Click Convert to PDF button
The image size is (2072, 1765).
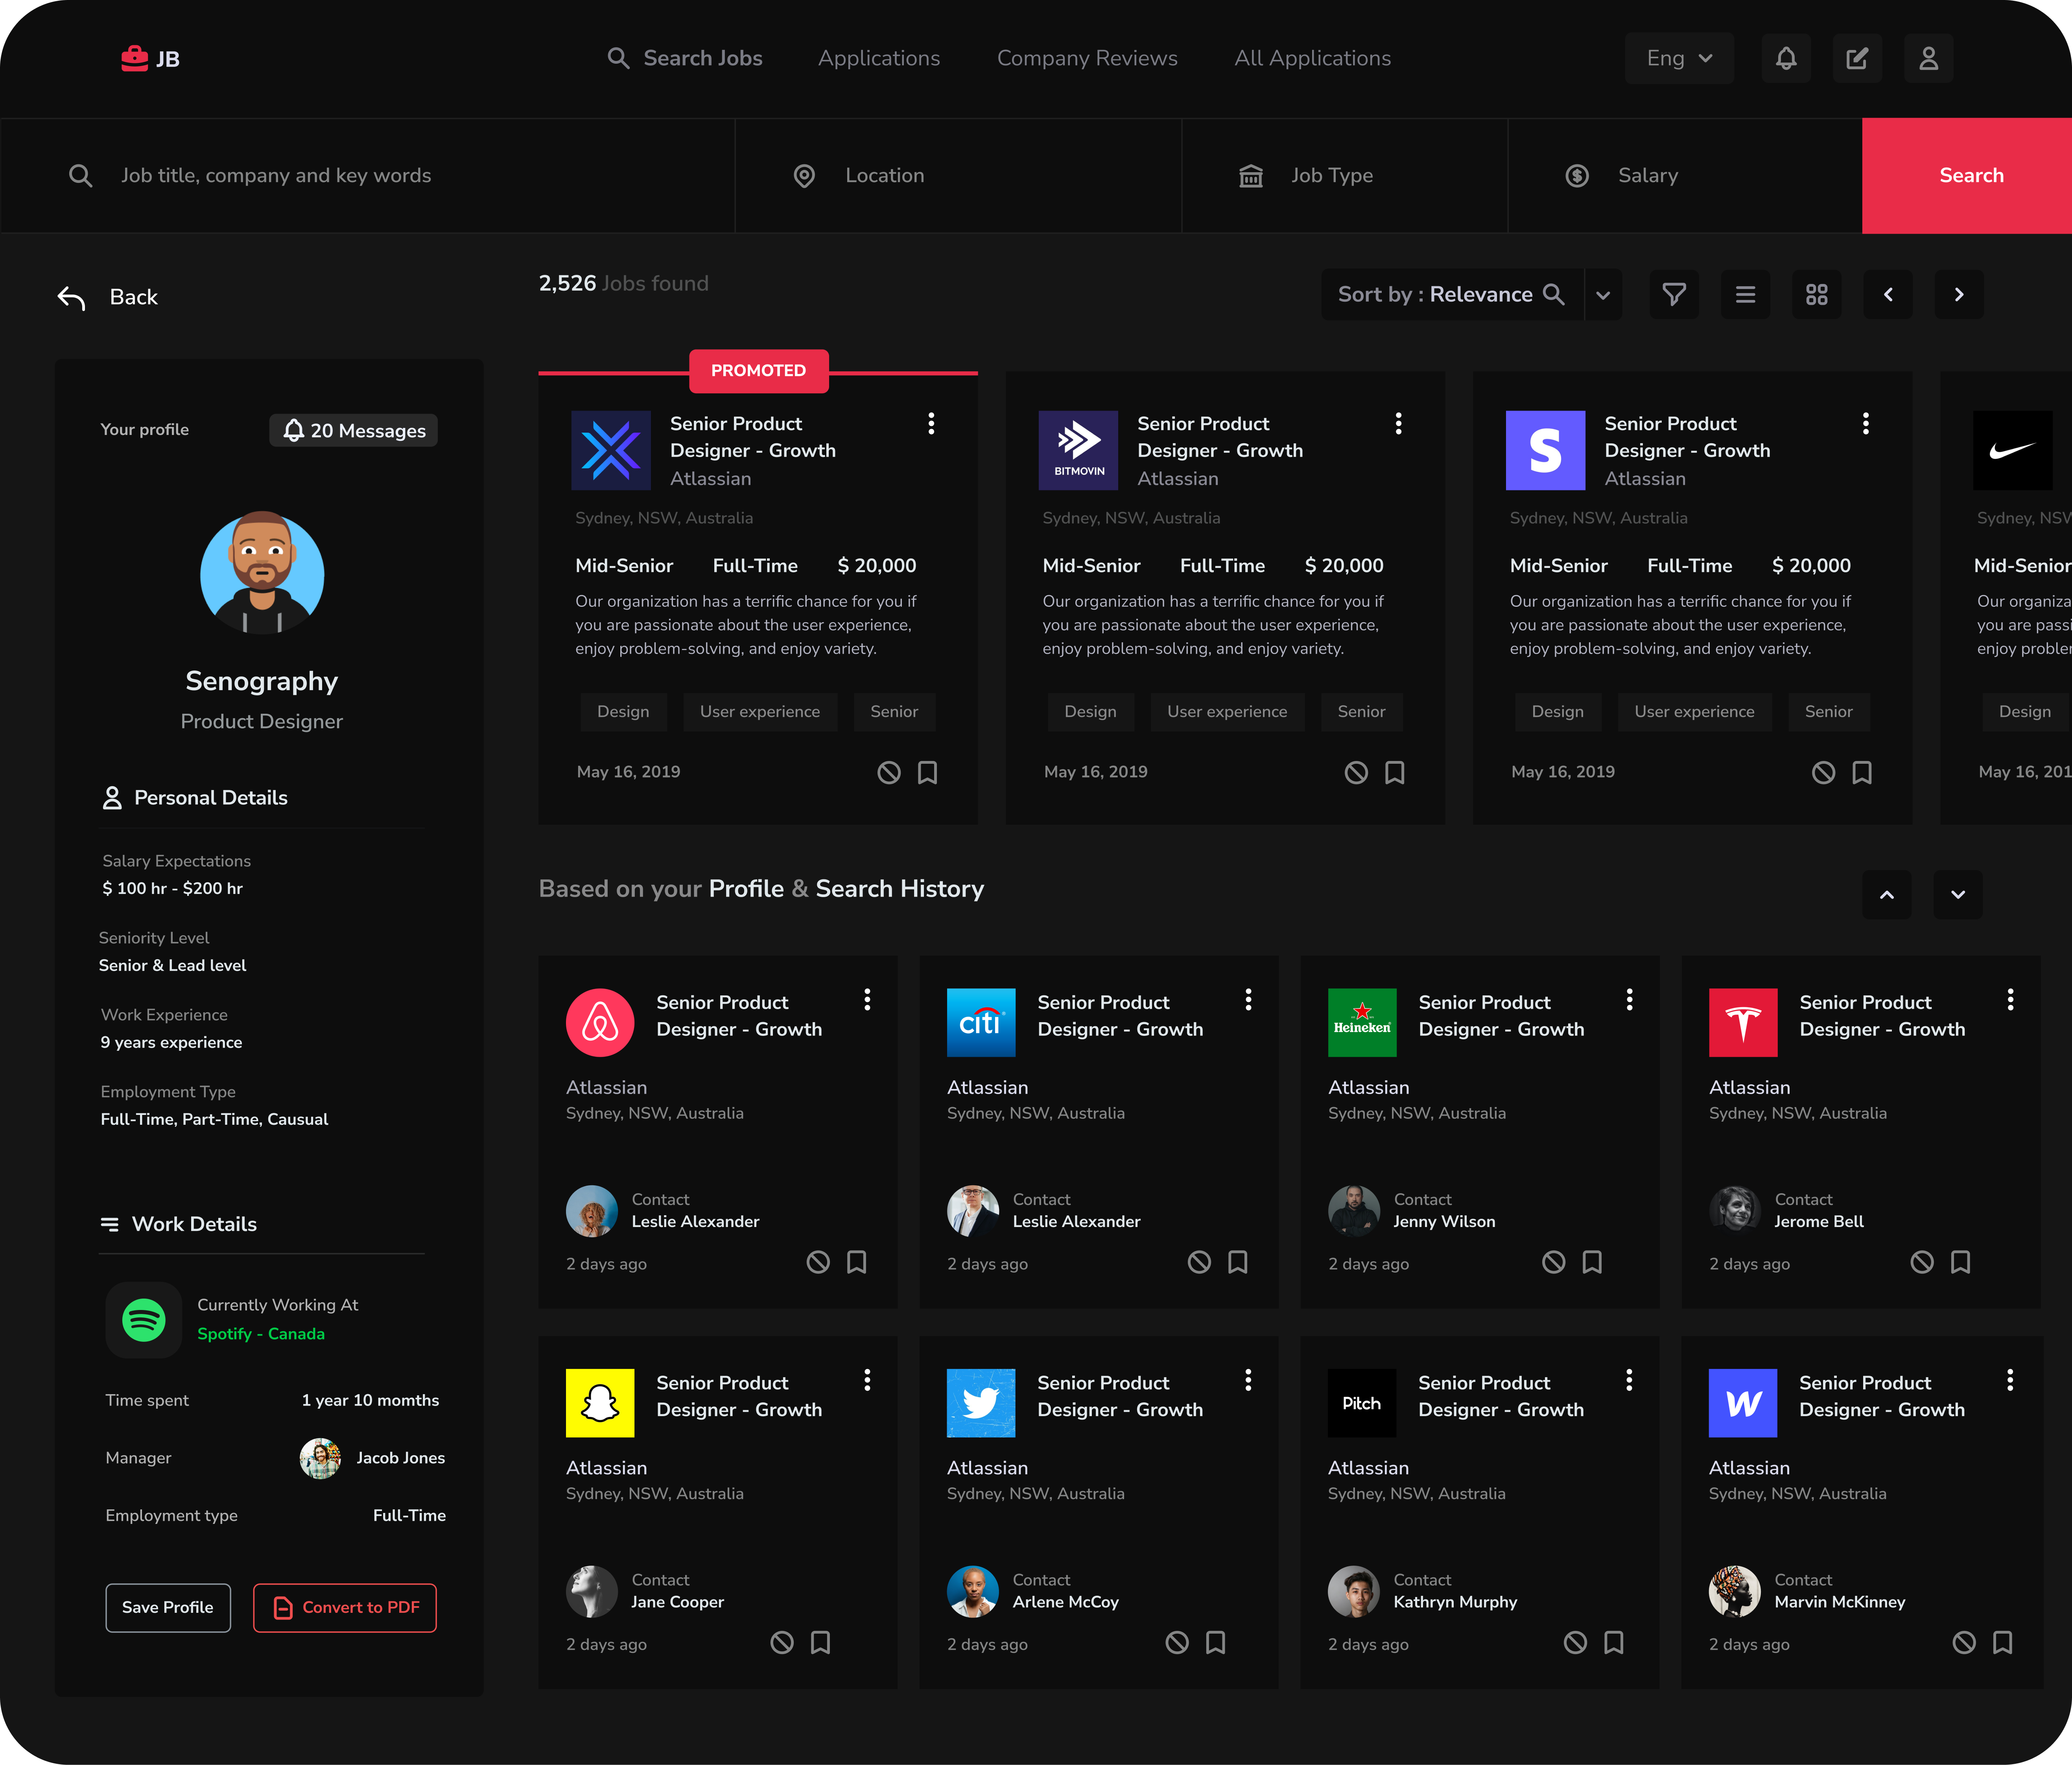[345, 1607]
